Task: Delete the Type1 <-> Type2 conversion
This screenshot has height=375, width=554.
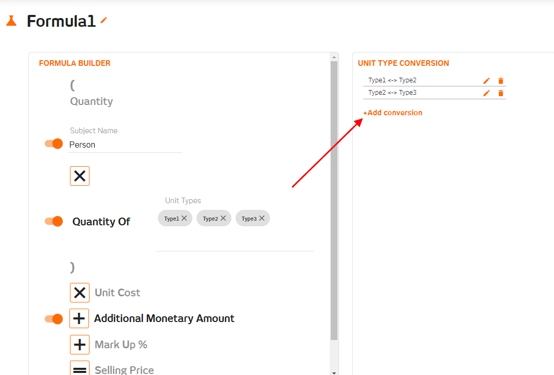Action: (501, 81)
